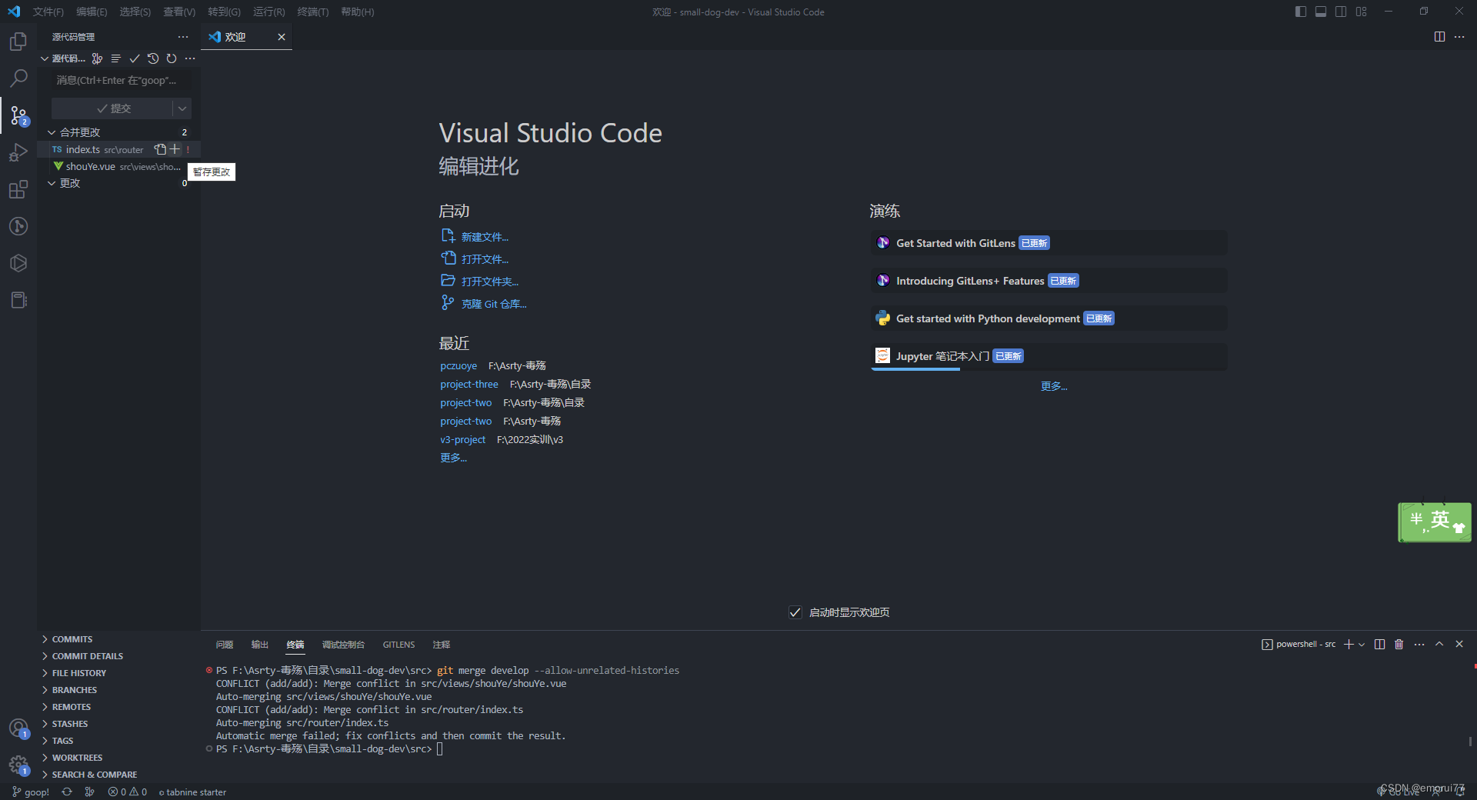This screenshot has width=1477, height=800.
Task: Click the 克隆 Git 仓库... link
Action: coord(494,304)
